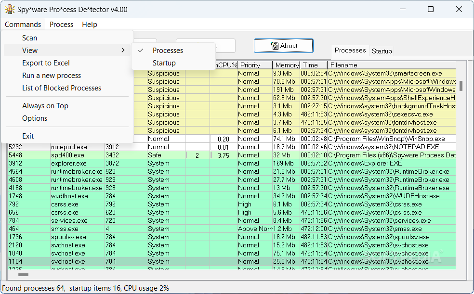The image size is (474, 294).
Task: Select the notepad.exe process row
Action: pyautogui.click(x=232, y=147)
